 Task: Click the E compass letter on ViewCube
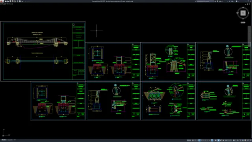(248, 13)
